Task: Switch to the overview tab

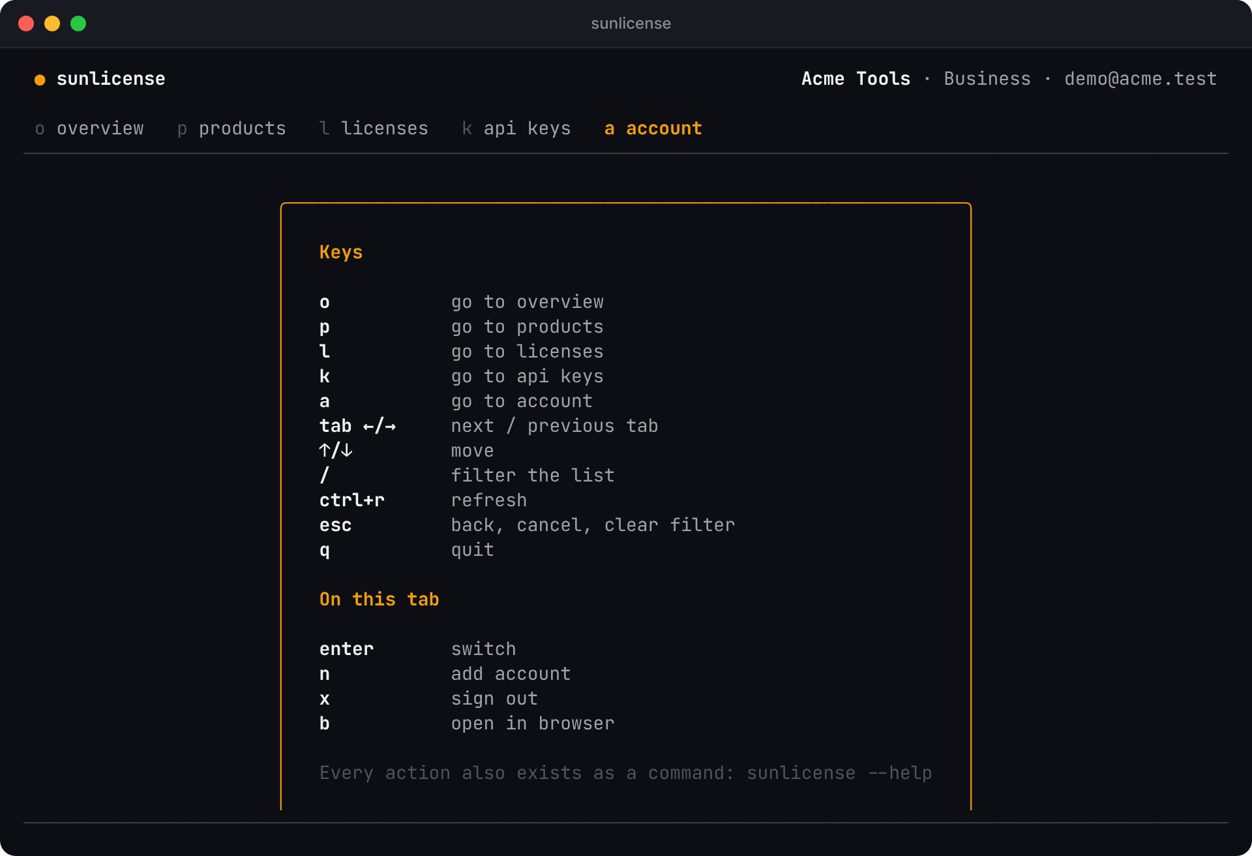Action: (89, 129)
